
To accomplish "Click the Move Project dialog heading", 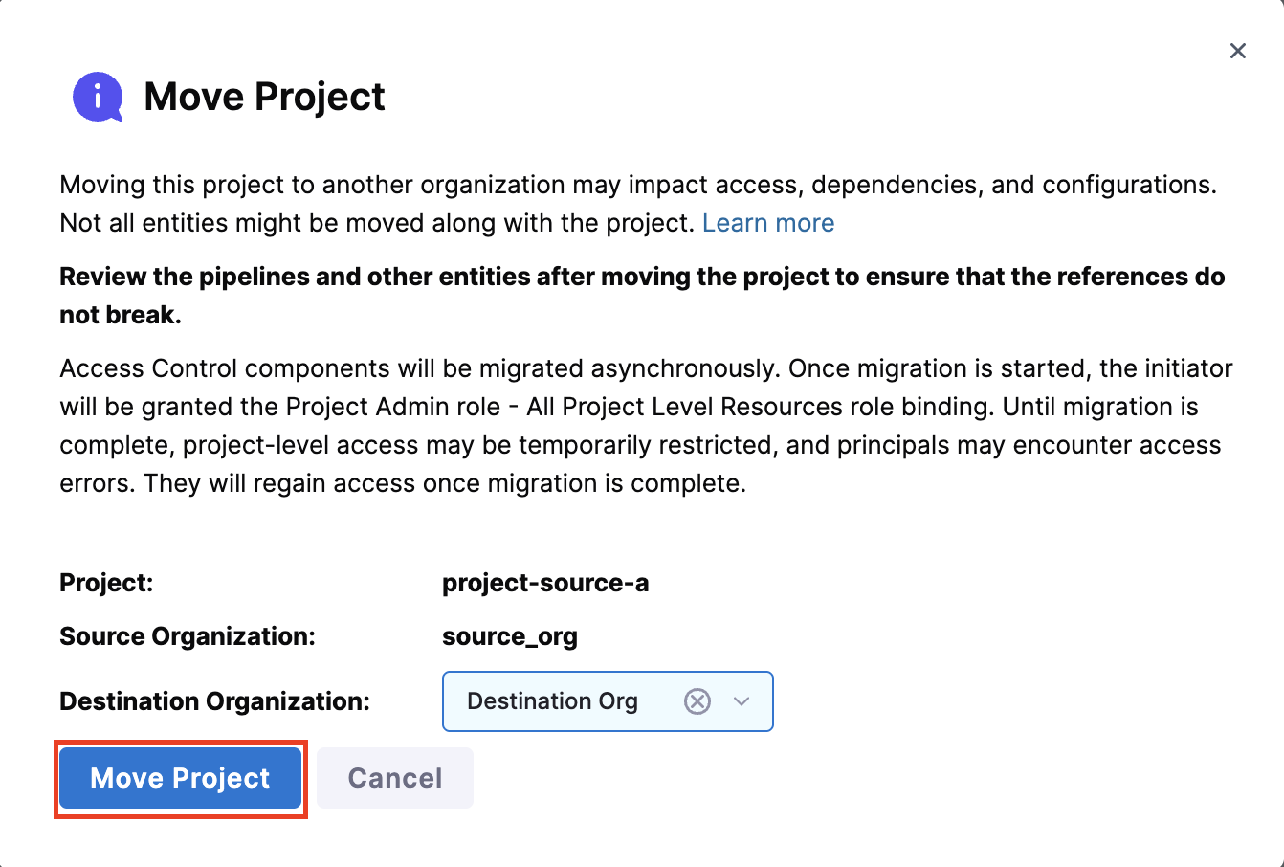I will pos(264,97).
